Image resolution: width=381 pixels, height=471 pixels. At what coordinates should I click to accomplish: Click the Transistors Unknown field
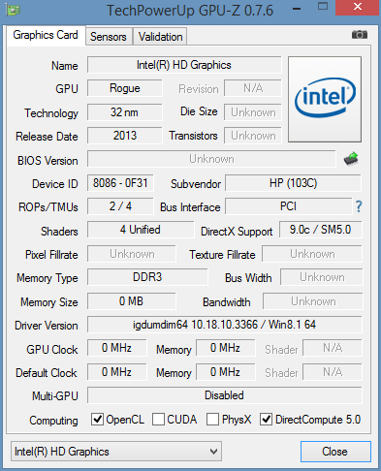[253, 136]
